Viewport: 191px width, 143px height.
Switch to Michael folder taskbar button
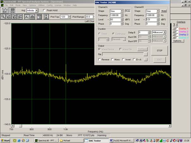(x=71, y=140)
